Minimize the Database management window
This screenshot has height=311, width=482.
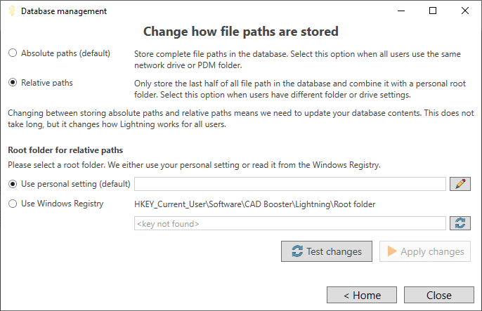401,11
